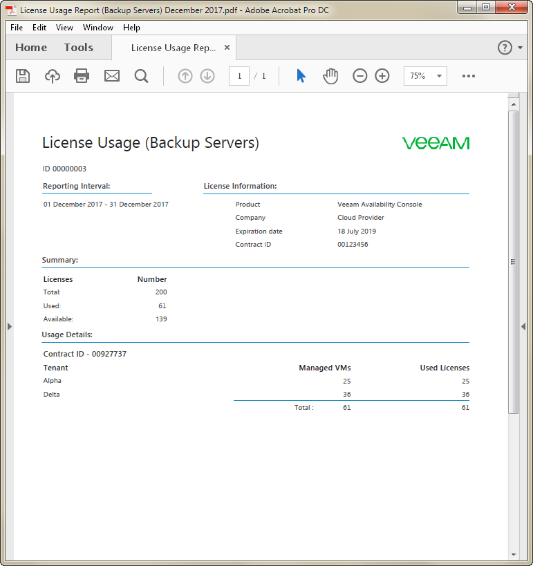Click the expiration date 18 July 2019

pos(357,232)
